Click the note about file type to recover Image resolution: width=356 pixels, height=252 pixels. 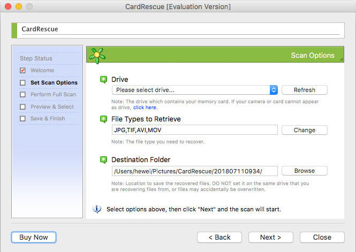coord(158,142)
